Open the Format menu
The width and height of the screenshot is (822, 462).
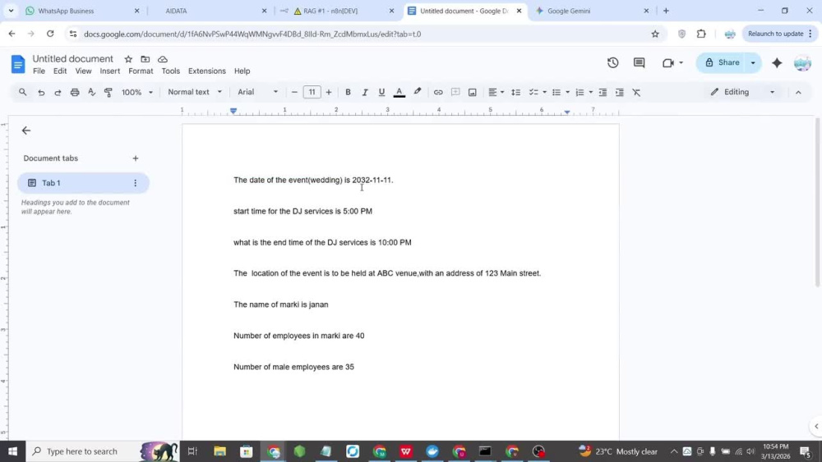pos(141,71)
